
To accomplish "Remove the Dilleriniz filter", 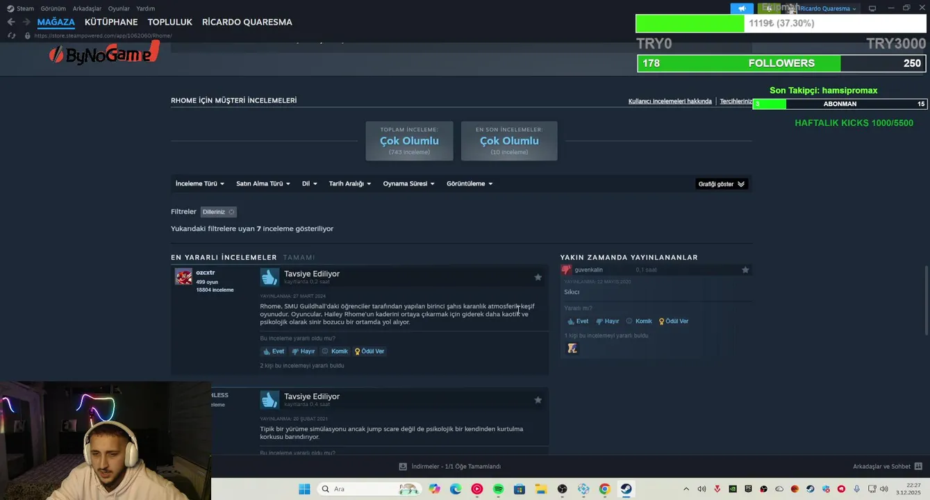I will [231, 212].
